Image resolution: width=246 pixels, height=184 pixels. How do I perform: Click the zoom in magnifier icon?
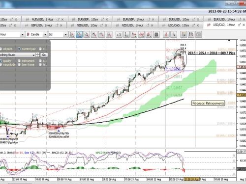[94, 34]
